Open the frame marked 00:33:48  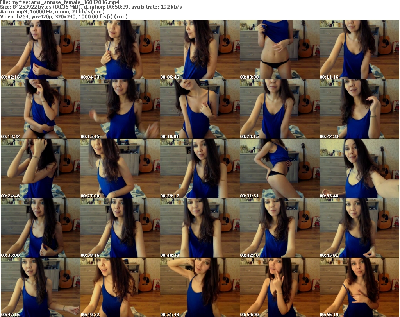(x=359, y=168)
